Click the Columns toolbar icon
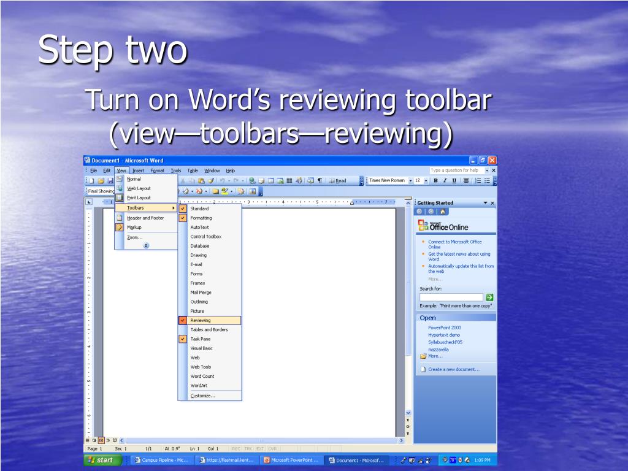Image resolution: width=628 pixels, height=471 pixels. [x=289, y=181]
